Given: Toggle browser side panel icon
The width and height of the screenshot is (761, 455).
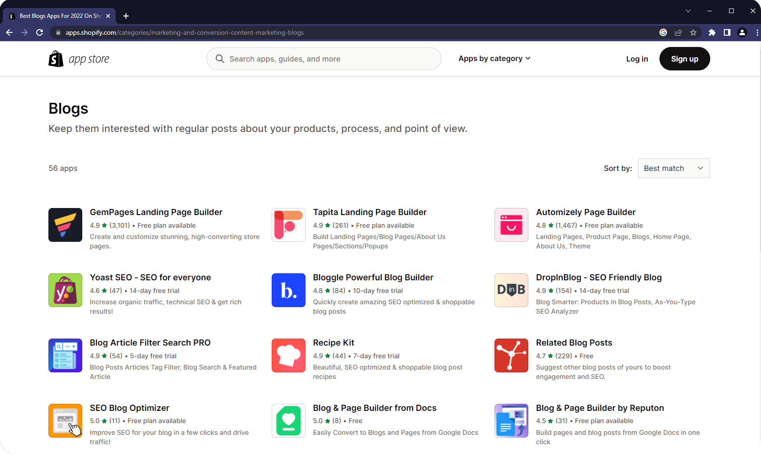Looking at the screenshot, I should tap(727, 32).
